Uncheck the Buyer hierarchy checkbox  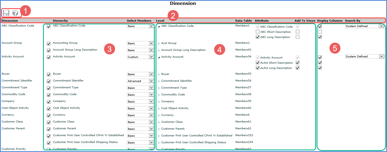pyautogui.click(x=49, y=74)
